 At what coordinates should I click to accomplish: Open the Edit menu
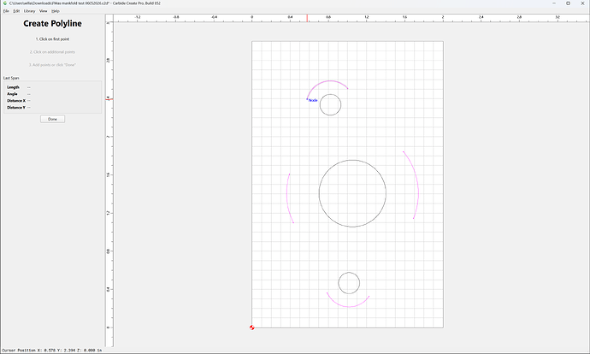(x=16, y=11)
